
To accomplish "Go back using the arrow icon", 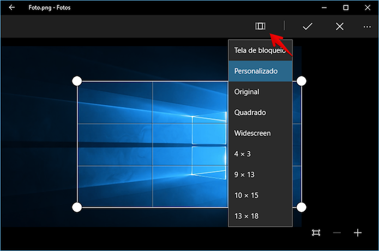I will coord(11,8).
